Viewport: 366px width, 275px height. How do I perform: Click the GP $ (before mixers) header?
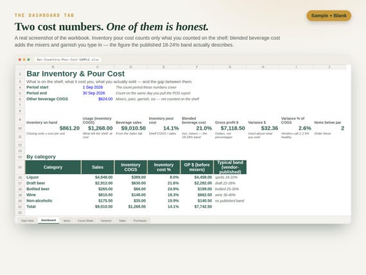[196, 167]
